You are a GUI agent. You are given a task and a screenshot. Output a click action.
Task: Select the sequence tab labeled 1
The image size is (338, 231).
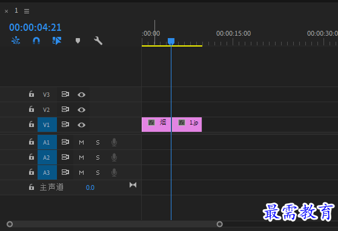pos(16,10)
